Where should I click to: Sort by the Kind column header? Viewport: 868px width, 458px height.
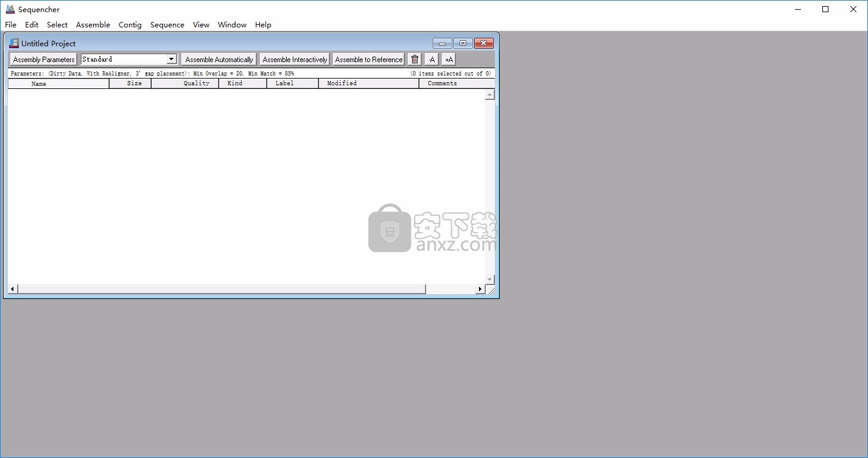[x=243, y=83]
